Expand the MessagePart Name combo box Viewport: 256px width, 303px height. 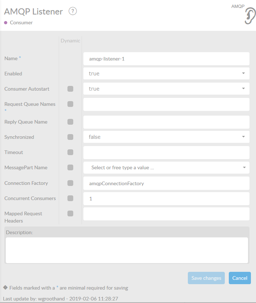point(166,167)
